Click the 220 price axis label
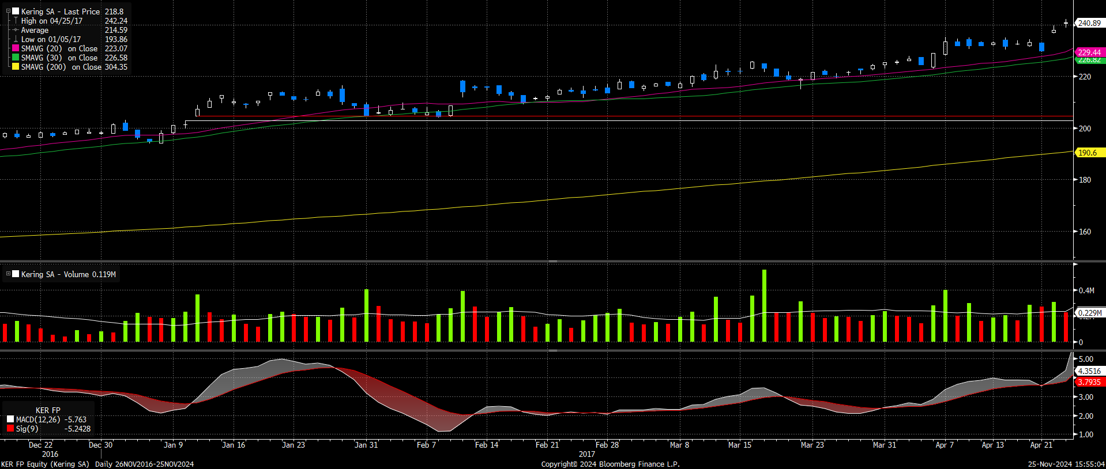The image size is (1106, 469). point(1085,77)
